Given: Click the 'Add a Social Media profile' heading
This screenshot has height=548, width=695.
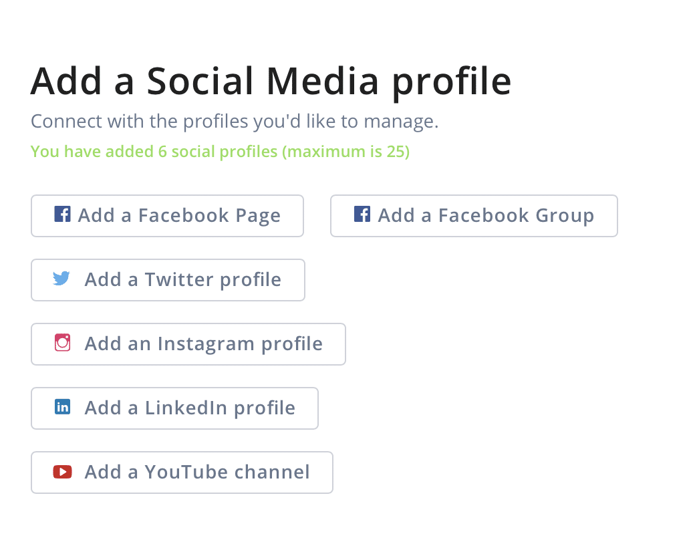Looking at the screenshot, I should [271, 82].
